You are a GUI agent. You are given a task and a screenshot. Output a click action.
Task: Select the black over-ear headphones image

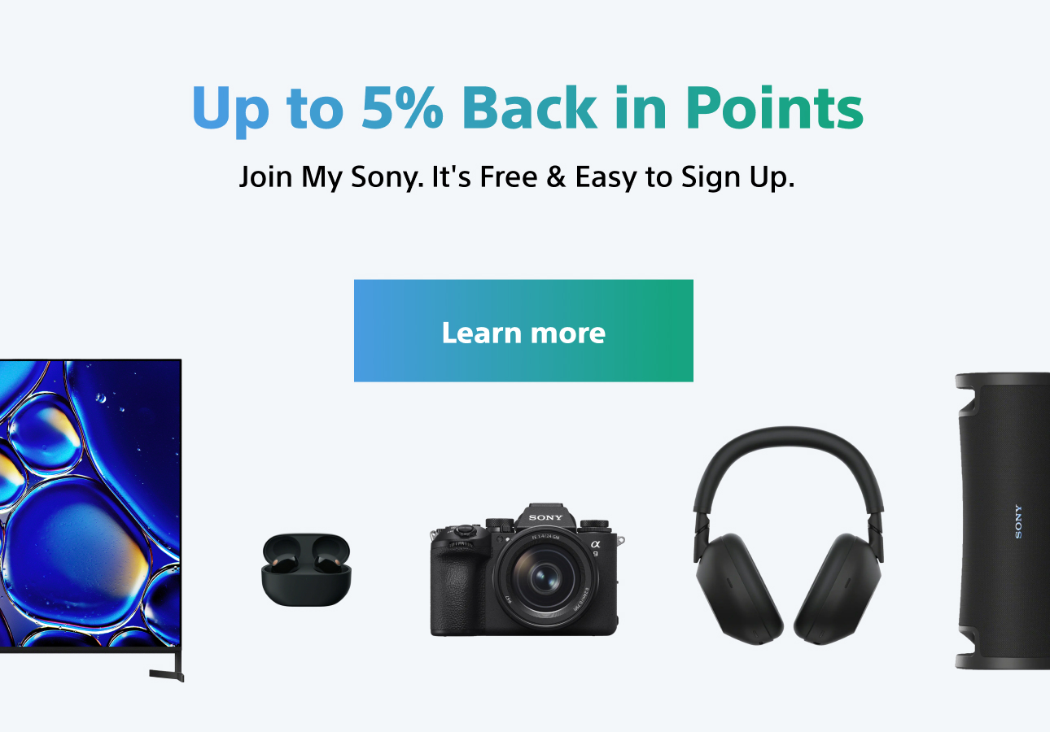click(789, 534)
